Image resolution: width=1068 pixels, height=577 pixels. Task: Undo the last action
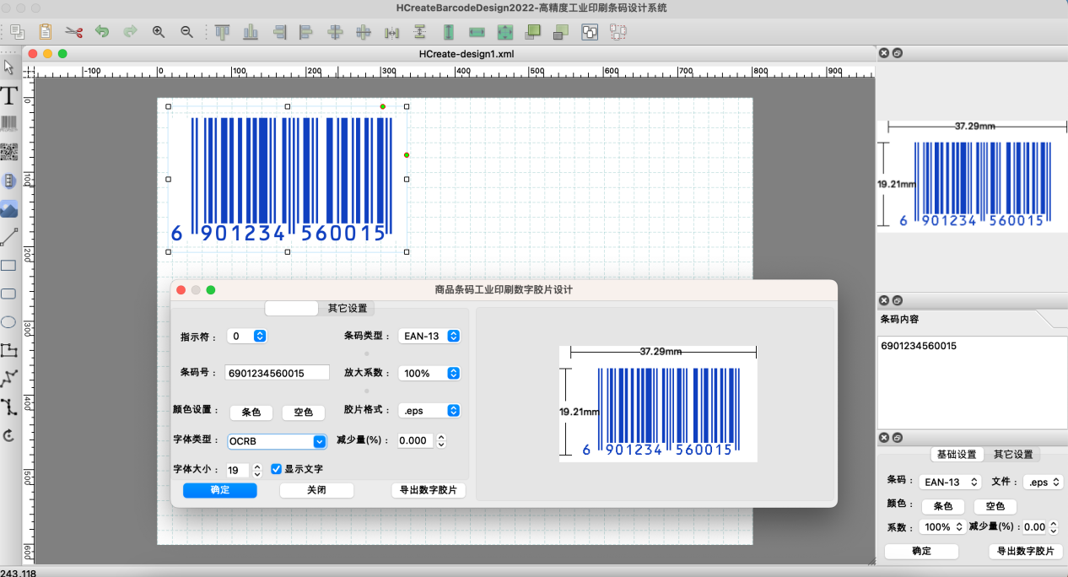click(x=102, y=32)
